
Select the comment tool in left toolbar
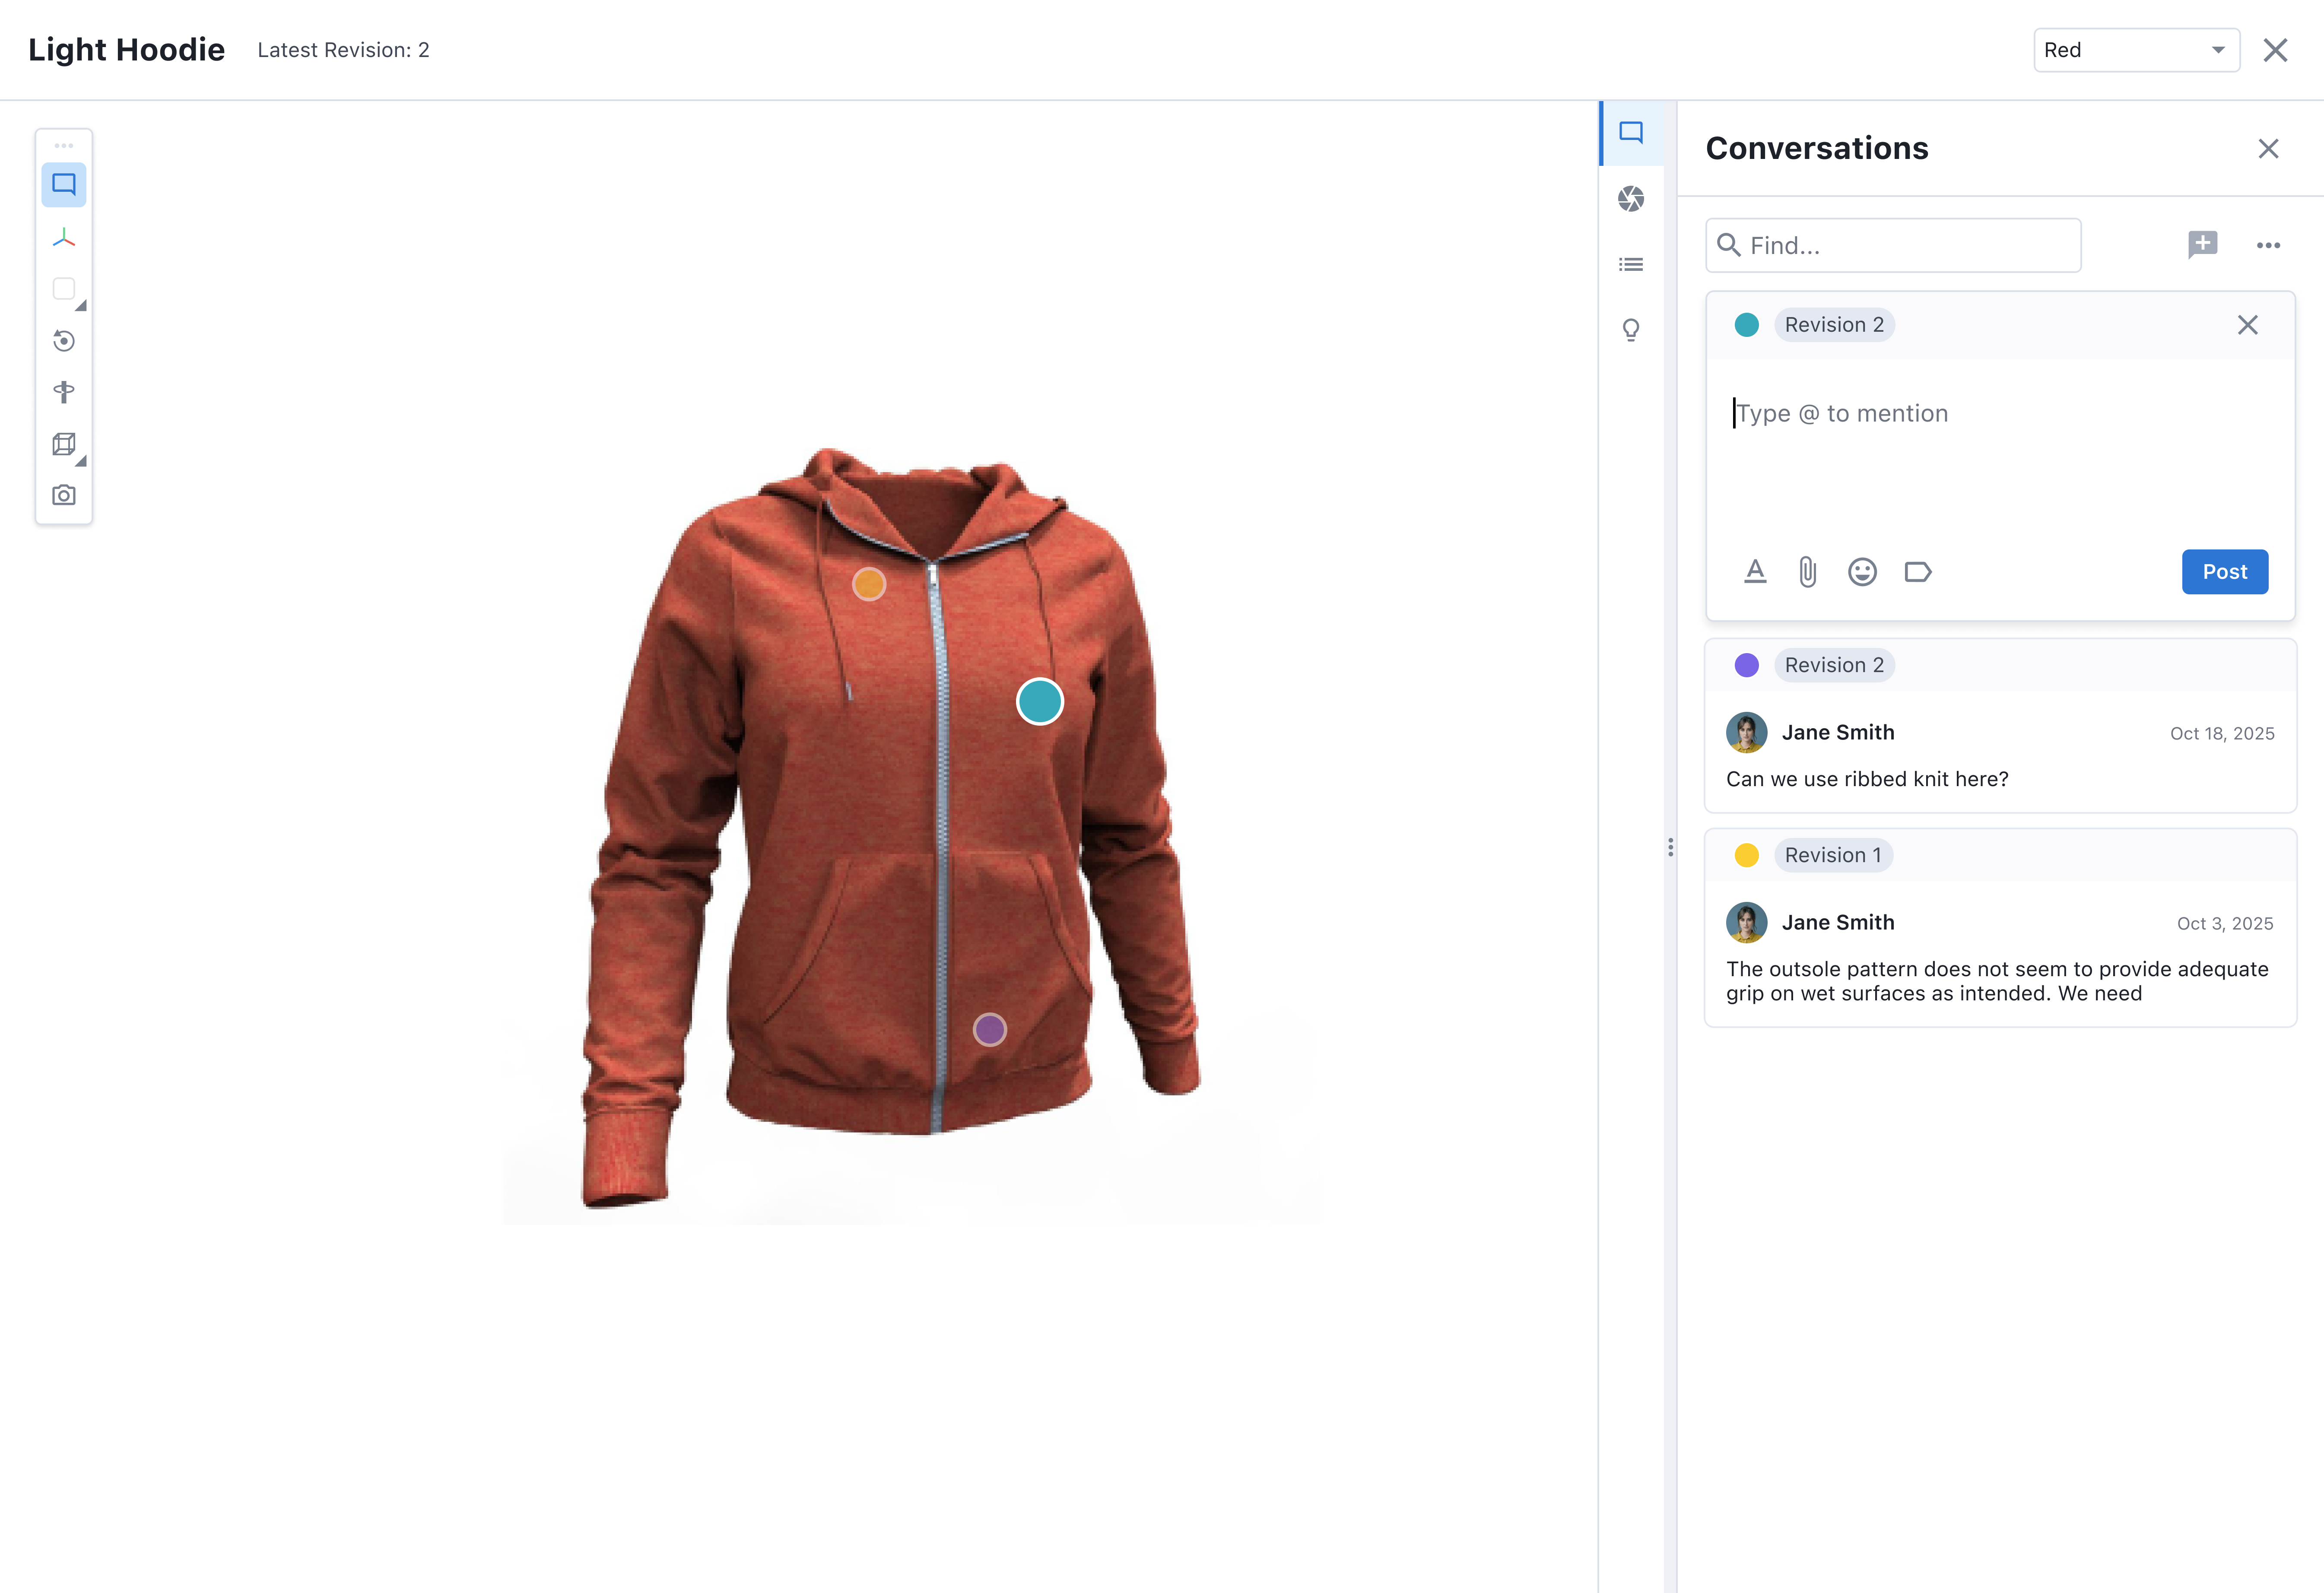[x=64, y=185]
